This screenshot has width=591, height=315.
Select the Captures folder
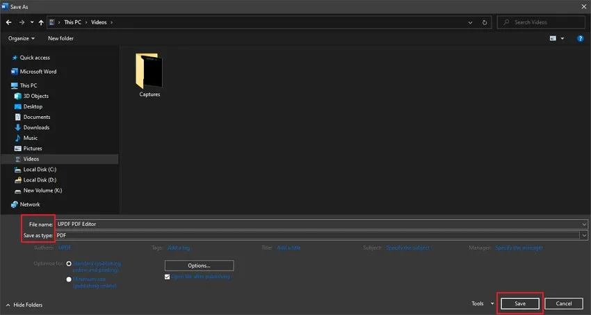(x=149, y=75)
